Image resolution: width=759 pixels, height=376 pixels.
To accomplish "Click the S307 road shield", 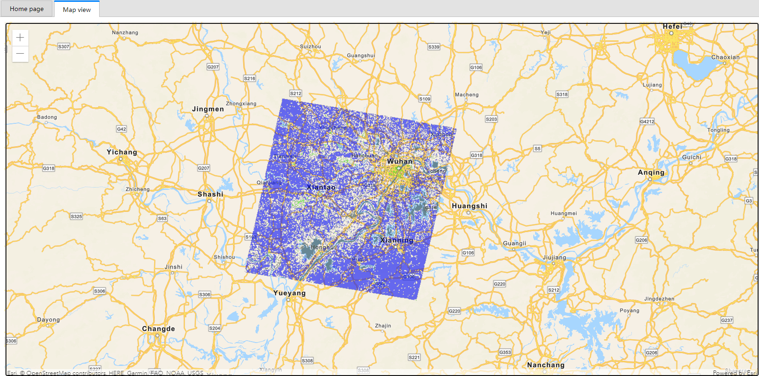I will 64,47.
